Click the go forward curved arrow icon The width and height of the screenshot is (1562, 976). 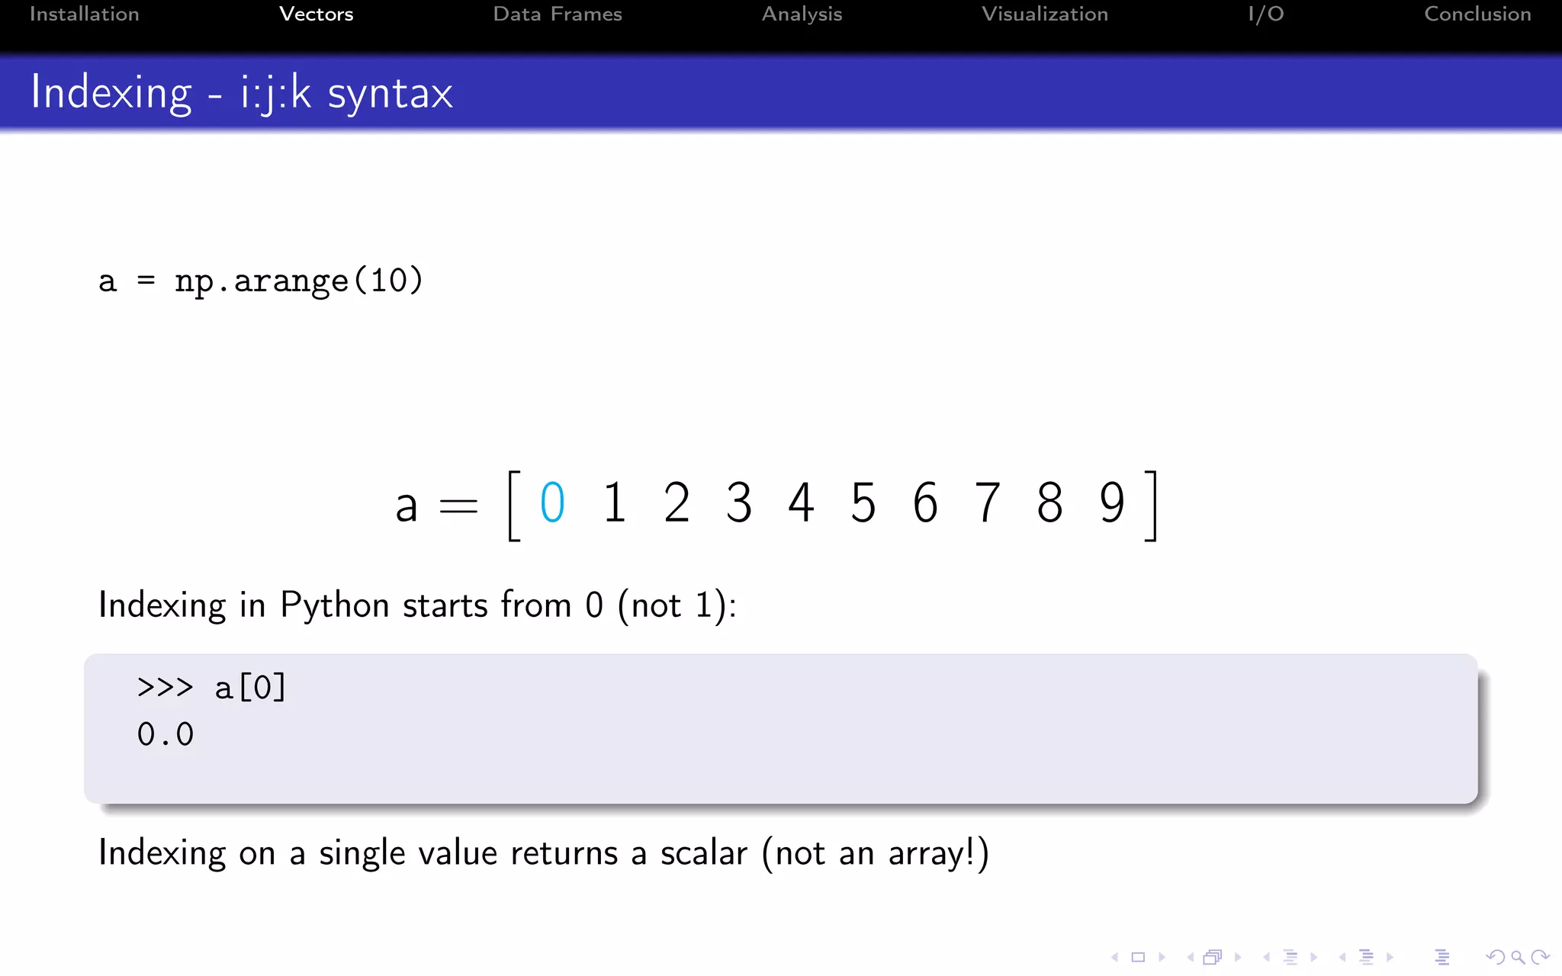(x=1540, y=957)
